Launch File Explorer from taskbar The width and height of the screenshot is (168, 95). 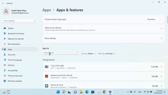click(x=81, y=92)
